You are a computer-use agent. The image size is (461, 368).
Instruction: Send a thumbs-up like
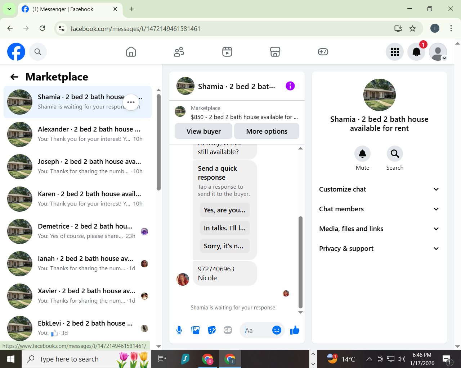295,330
